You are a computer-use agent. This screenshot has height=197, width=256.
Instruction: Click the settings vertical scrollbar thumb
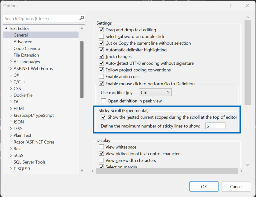(x=247, y=63)
